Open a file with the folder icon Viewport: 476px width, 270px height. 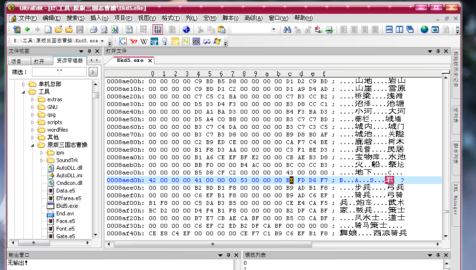click(59, 29)
